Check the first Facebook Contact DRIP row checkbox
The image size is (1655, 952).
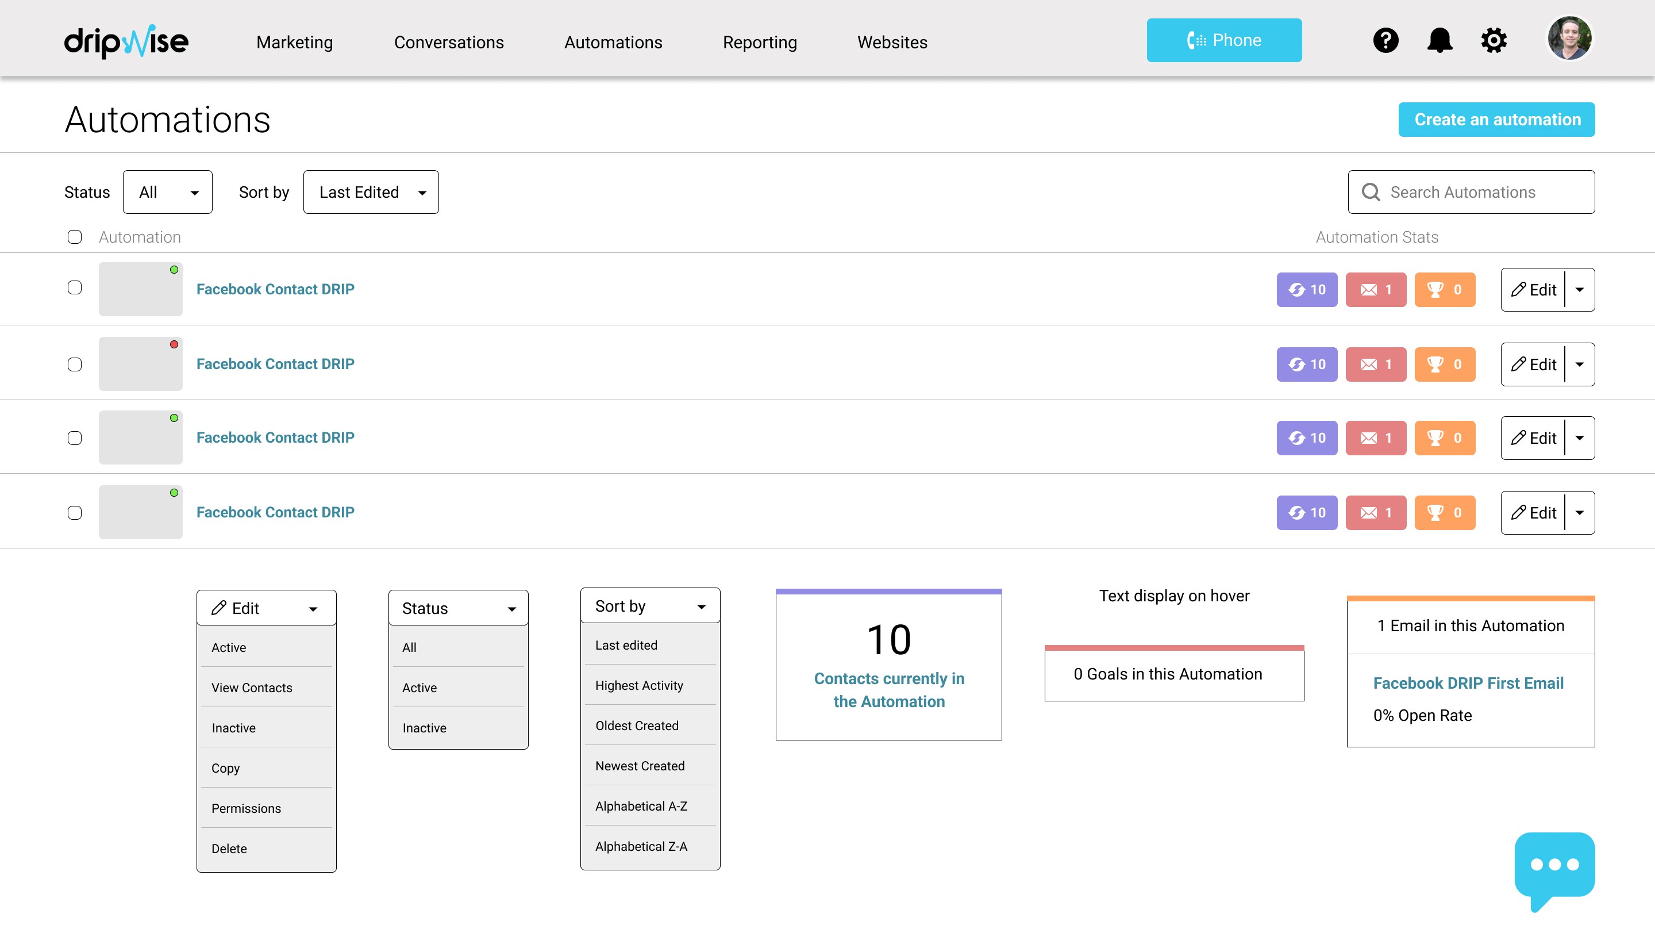point(75,287)
